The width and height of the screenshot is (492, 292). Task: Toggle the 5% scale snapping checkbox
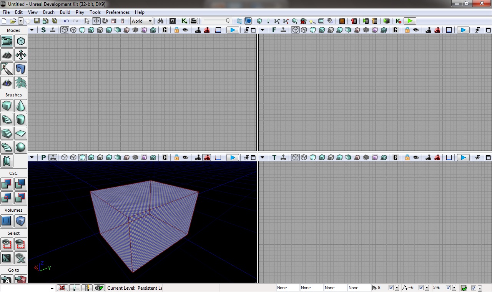(448, 288)
